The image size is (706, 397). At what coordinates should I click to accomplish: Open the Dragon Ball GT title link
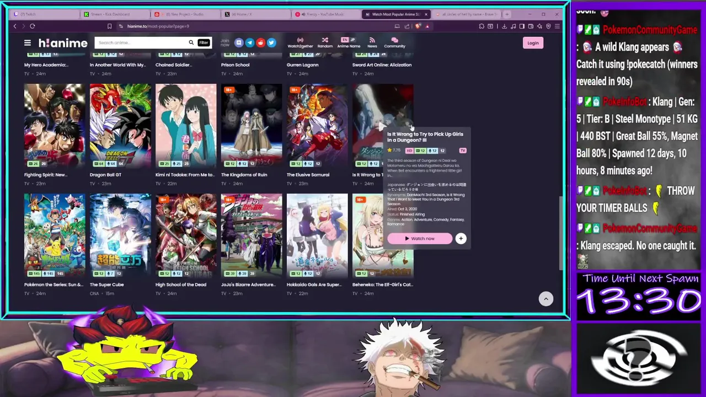105,175
